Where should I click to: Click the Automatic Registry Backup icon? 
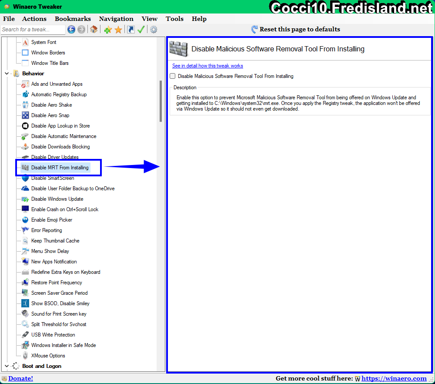click(25, 94)
